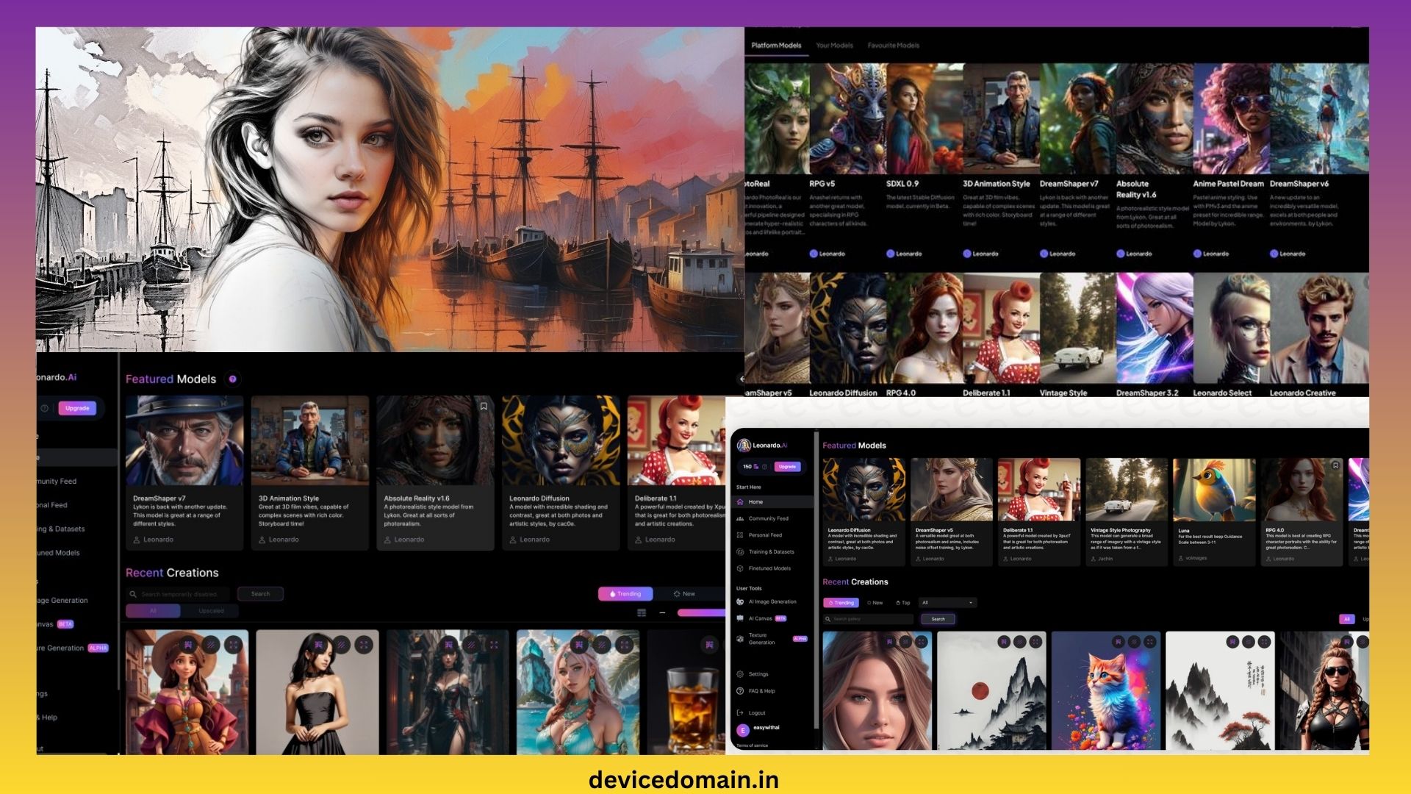
Task: Click the Home icon in sidebar
Action: (x=741, y=502)
